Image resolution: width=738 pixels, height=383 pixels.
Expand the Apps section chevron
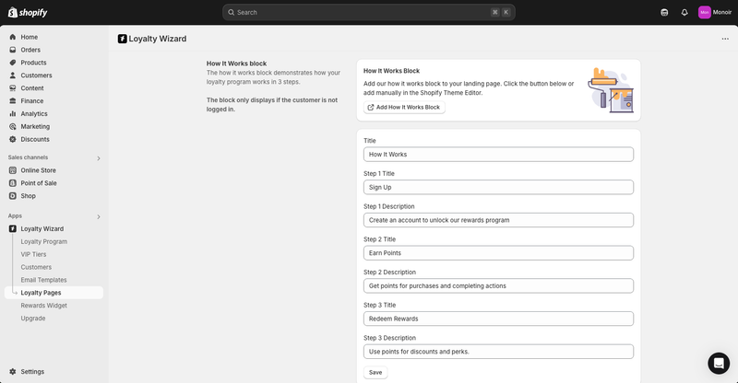(99, 216)
